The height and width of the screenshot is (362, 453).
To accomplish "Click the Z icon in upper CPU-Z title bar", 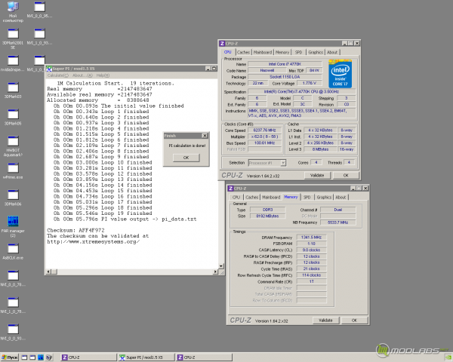I will coord(222,43).
